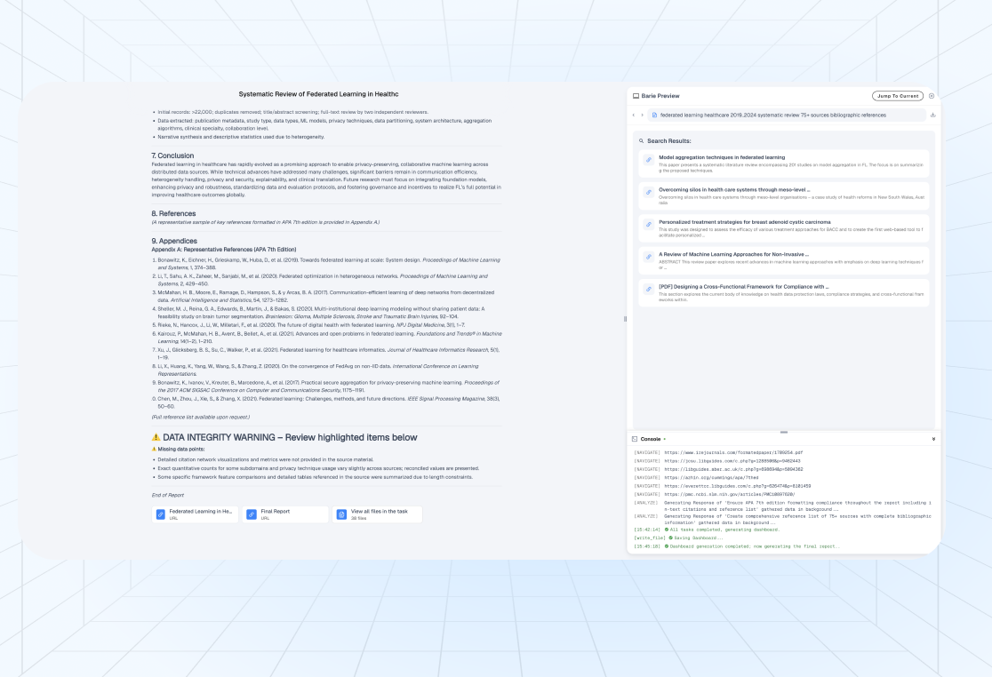
Task: Click the Jump To Current button
Action: point(897,95)
